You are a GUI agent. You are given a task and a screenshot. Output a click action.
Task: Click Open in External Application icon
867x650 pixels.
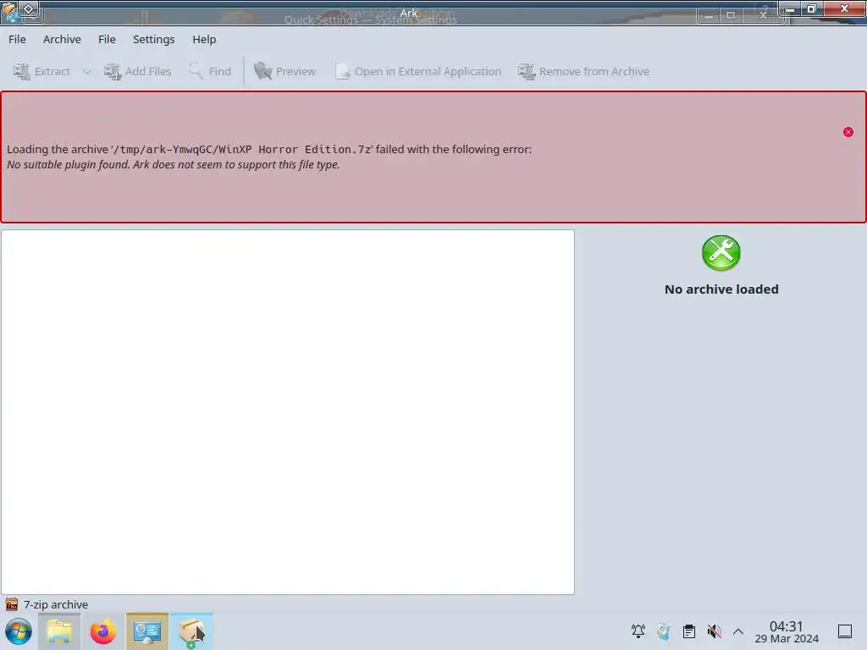click(342, 71)
